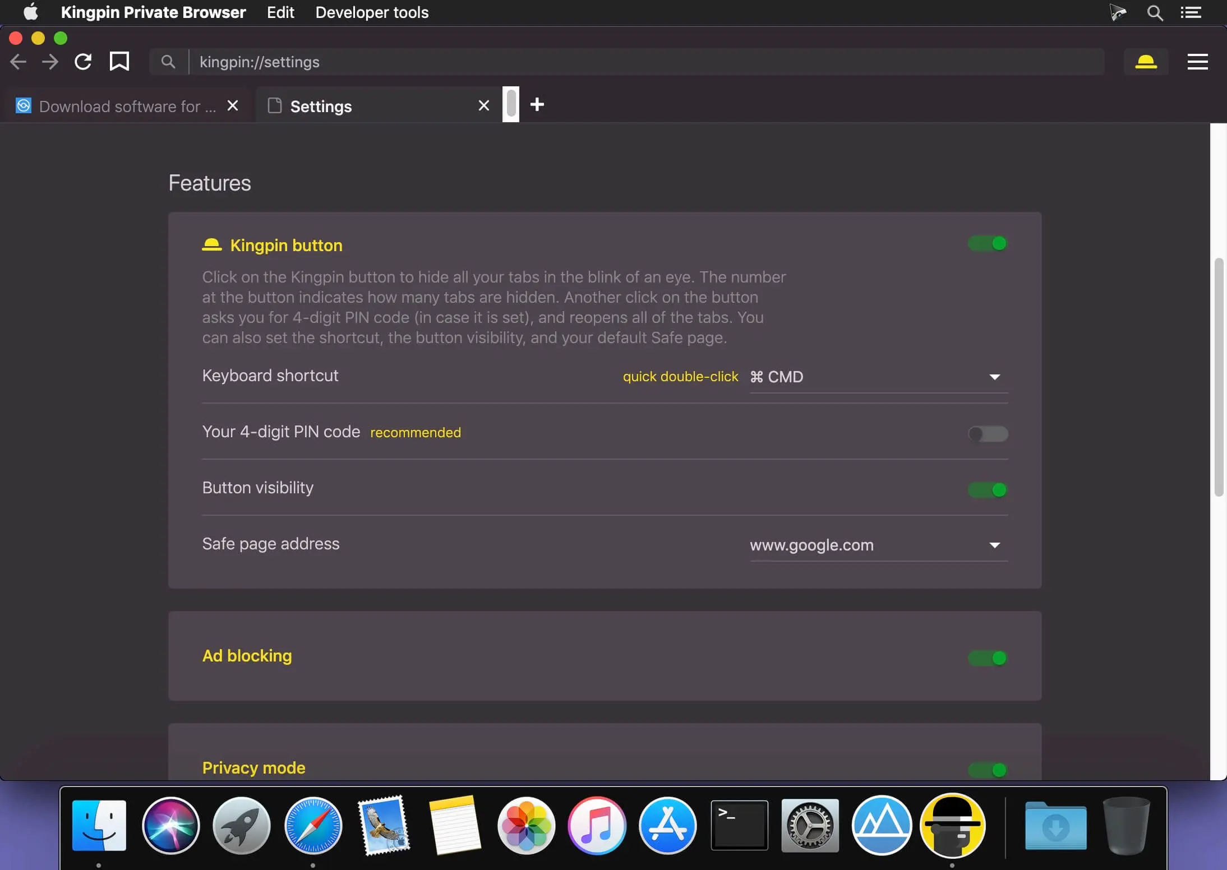Expand the Safe page address dropdown
Image resolution: width=1227 pixels, height=870 pixels.
click(995, 544)
